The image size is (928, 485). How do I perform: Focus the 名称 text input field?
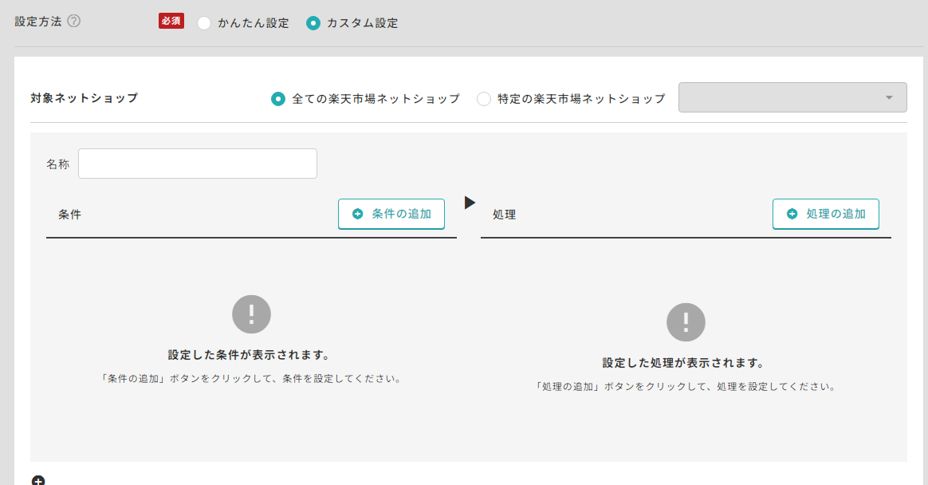198,164
